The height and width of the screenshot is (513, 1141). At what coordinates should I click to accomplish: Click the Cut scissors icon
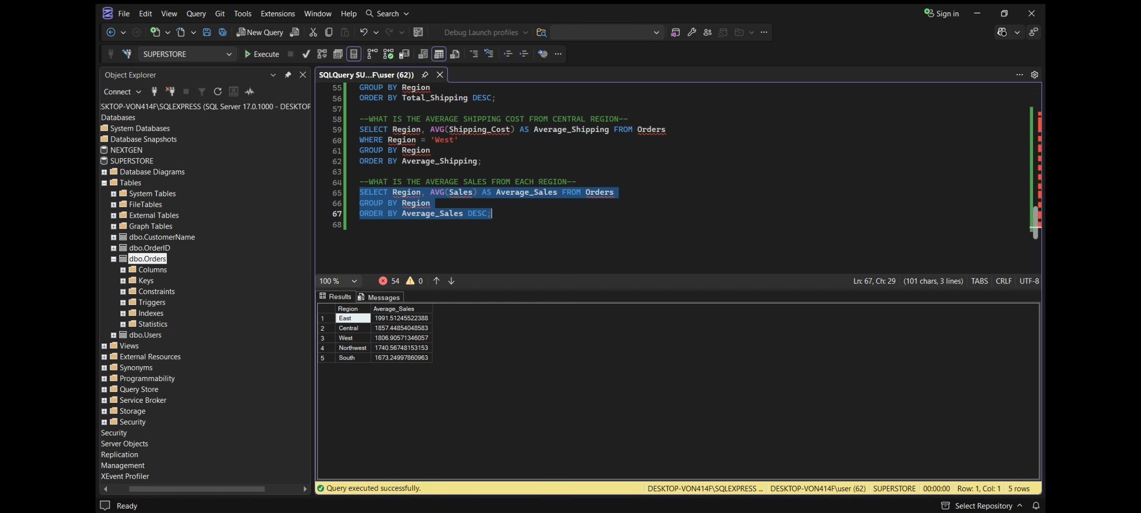click(313, 32)
